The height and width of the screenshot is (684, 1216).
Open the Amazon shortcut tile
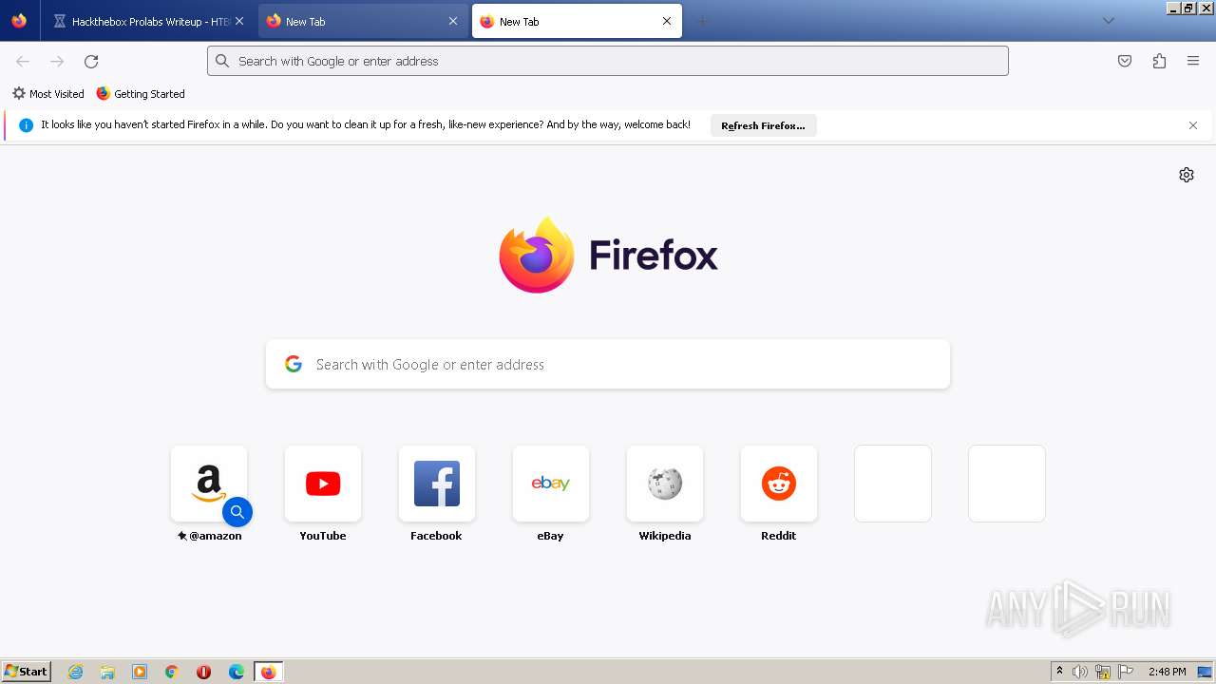pos(209,484)
